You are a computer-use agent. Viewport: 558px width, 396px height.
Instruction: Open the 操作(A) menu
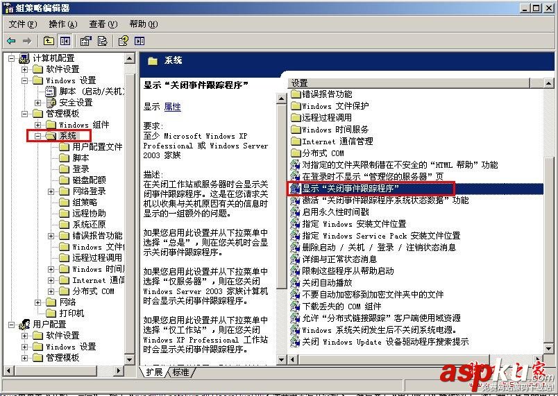[x=63, y=24]
